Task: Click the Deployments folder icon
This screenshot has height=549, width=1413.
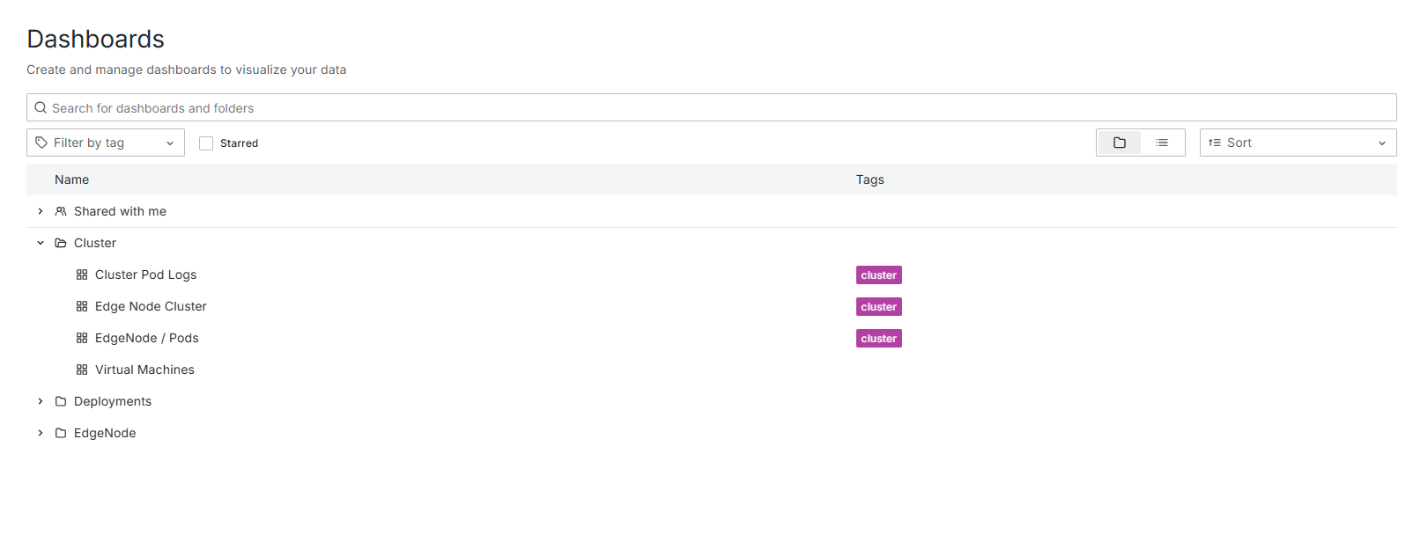Action: 61,401
